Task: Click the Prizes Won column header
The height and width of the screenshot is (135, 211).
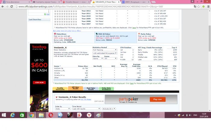Action: pos(83,66)
